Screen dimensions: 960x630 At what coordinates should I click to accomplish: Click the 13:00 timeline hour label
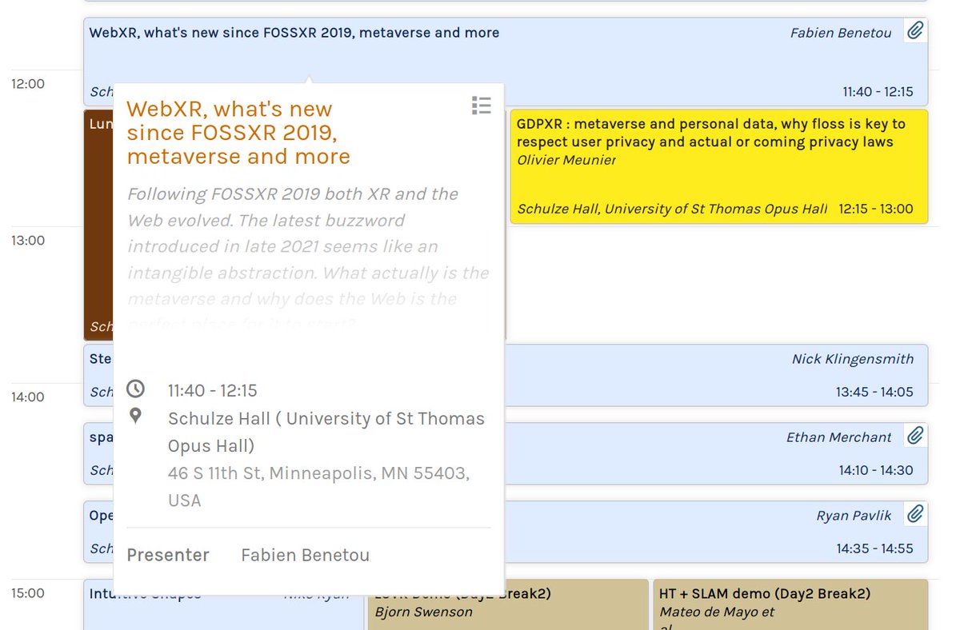(x=28, y=240)
